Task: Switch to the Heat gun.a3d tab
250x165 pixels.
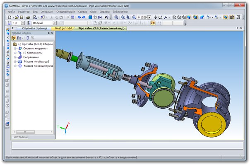Action: click(63, 28)
